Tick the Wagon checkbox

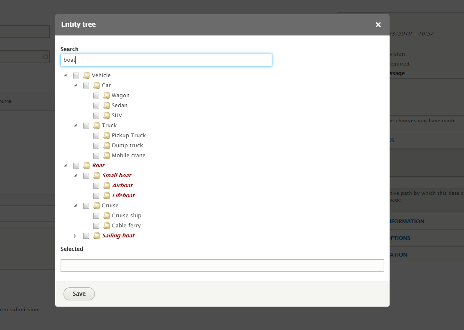[96, 96]
